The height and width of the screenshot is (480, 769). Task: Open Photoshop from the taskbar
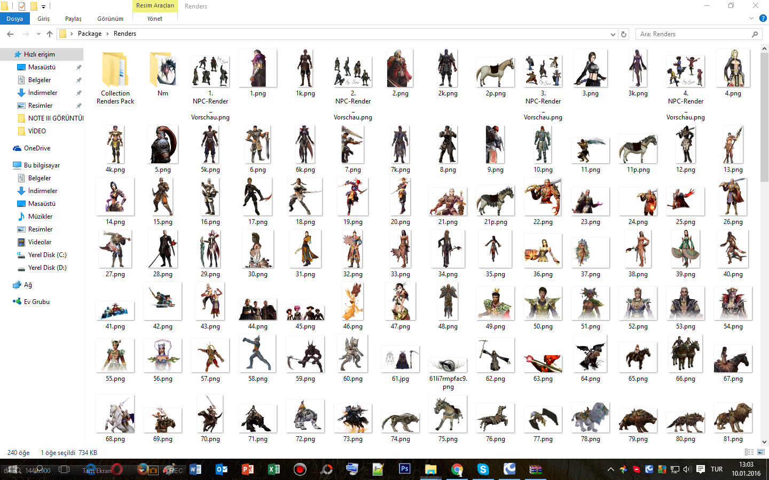tap(404, 469)
